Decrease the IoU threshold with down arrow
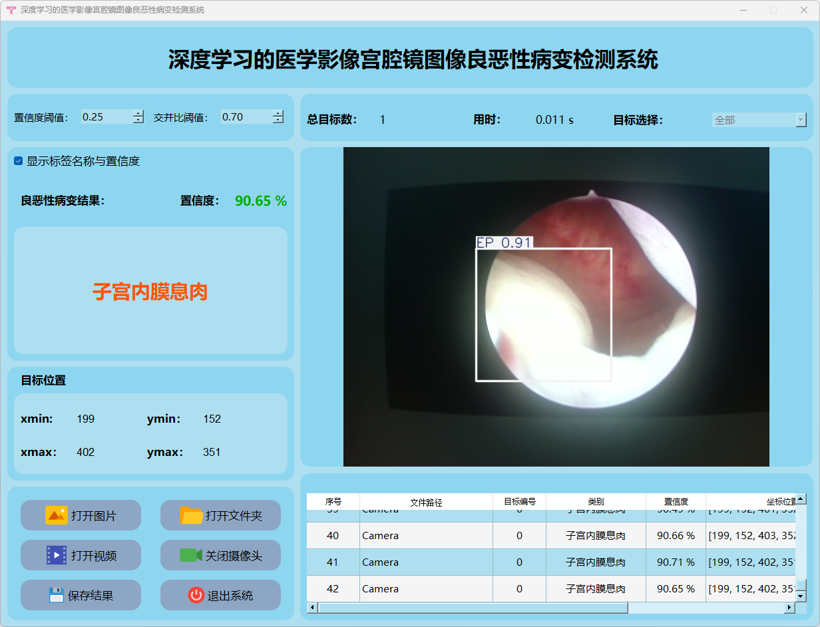Viewport: 820px width, 627px height. coord(278,120)
